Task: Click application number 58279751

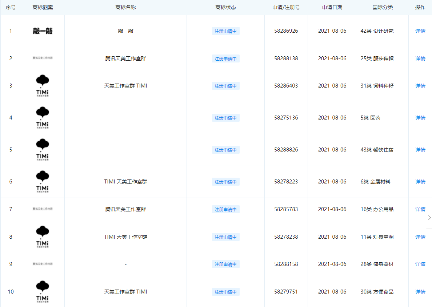Action: click(x=286, y=292)
